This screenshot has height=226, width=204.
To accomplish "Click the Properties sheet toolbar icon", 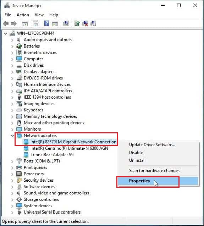I will (35, 24).
